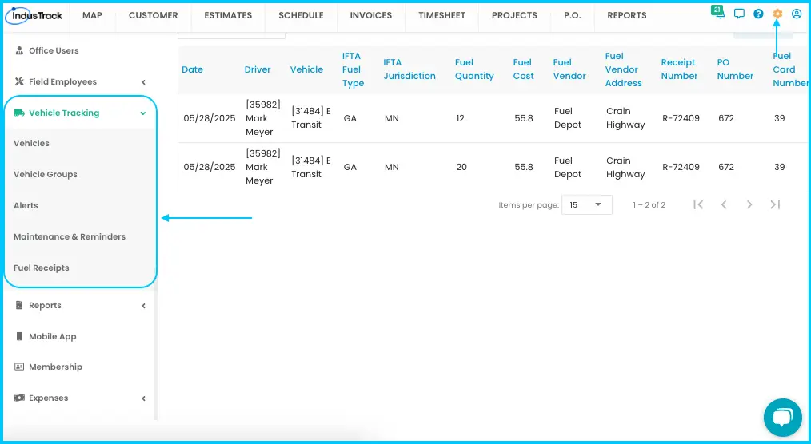Click the Field Employees tools icon
The width and height of the screenshot is (811, 444).
coord(19,81)
